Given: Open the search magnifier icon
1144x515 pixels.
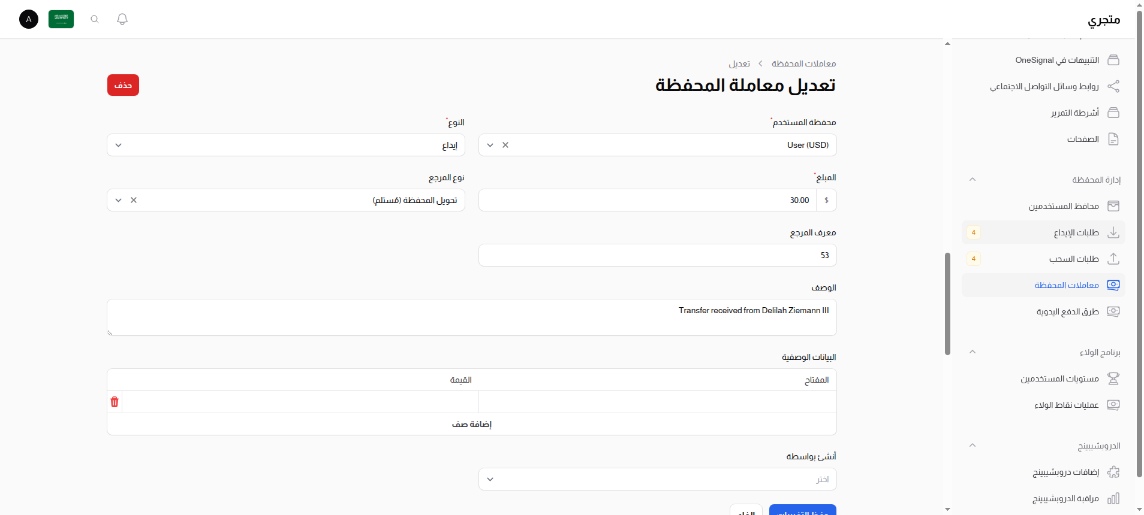Looking at the screenshot, I should tap(95, 19).
